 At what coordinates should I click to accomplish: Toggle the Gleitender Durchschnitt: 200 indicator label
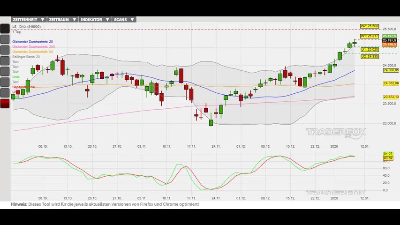33,47
